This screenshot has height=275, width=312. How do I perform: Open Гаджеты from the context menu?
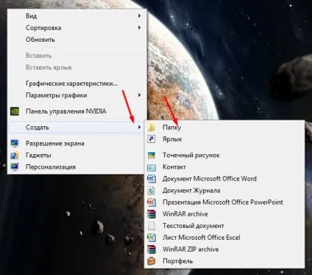(77, 155)
